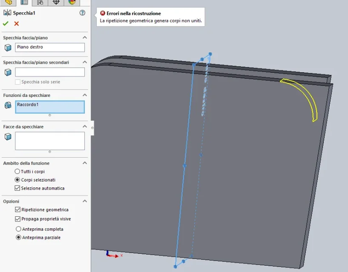348x272 pixels.
Task: Confirm mirror with green checkmark
Action: (x=6, y=23)
